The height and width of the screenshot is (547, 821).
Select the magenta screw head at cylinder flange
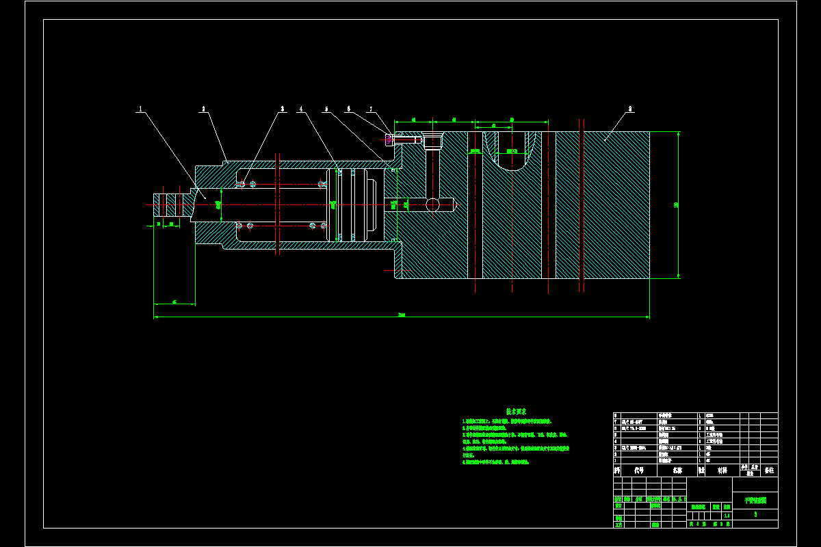[x=389, y=139]
